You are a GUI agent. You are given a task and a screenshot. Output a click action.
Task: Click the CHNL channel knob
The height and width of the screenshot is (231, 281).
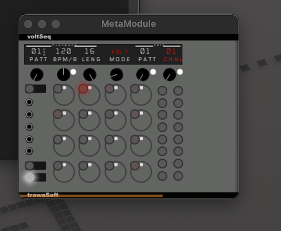coord(170,74)
